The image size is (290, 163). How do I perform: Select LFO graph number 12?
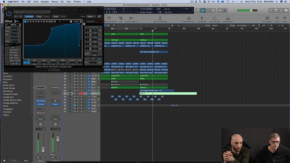pyautogui.click(x=55, y=21)
